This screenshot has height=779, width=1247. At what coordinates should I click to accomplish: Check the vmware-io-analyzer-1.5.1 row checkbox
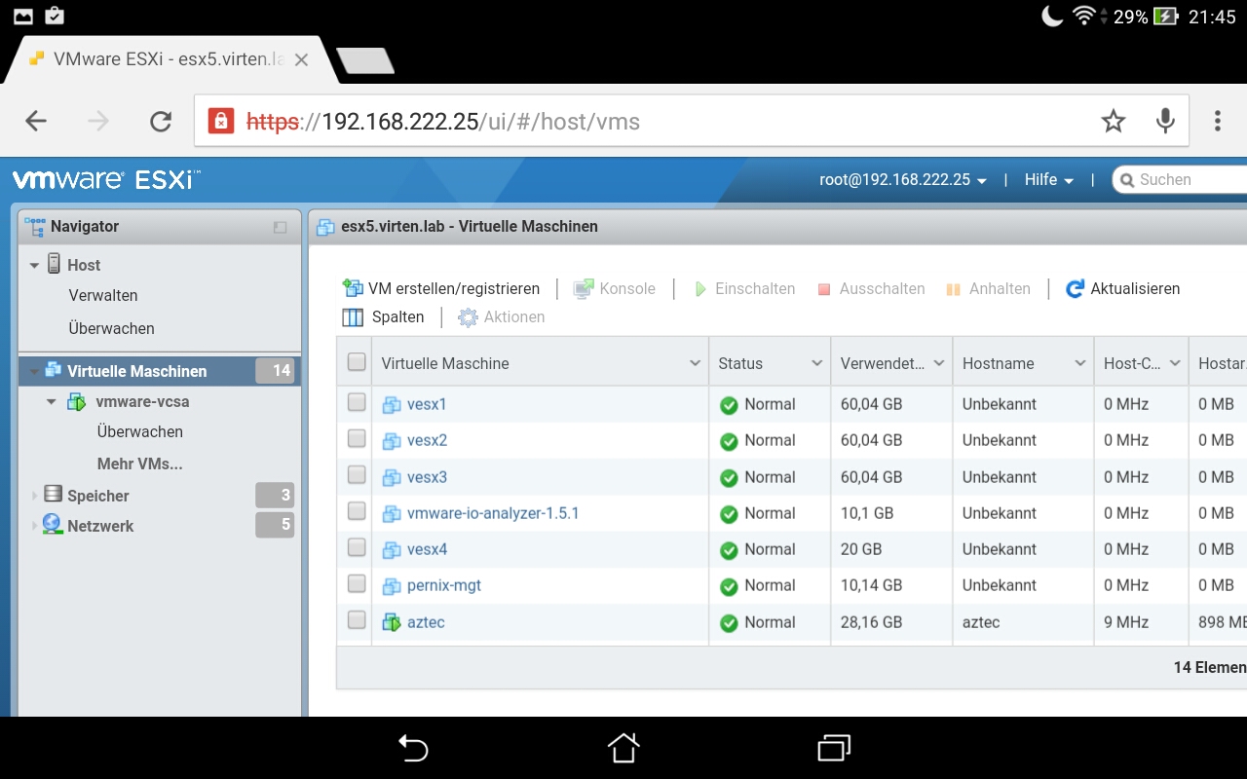tap(357, 511)
